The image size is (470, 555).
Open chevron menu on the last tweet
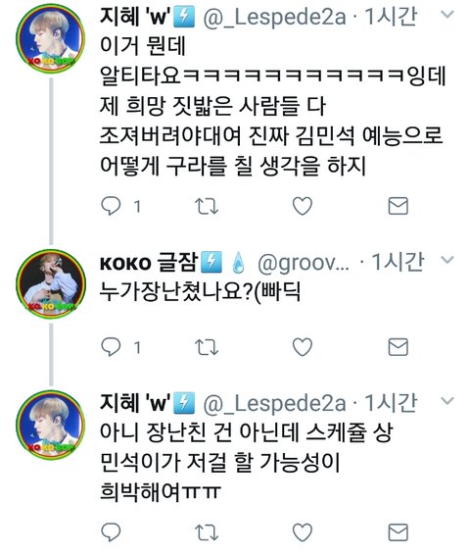[x=447, y=401]
